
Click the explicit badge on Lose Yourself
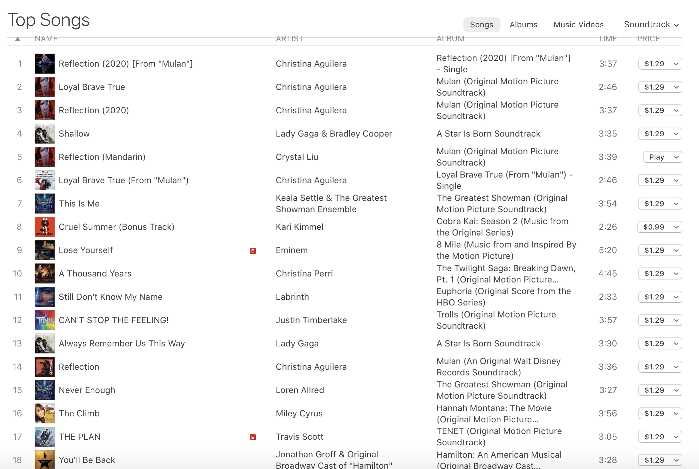pos(253,251)
